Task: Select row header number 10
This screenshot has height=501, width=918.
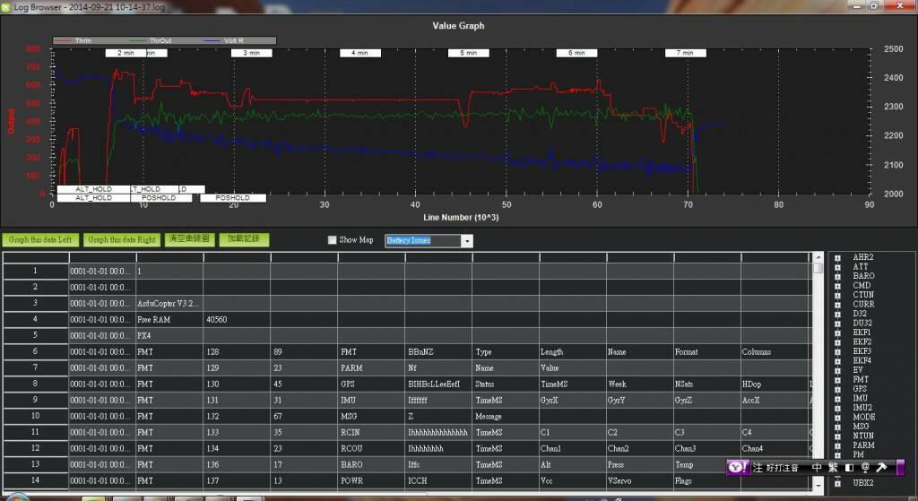Action: (35, 416)
